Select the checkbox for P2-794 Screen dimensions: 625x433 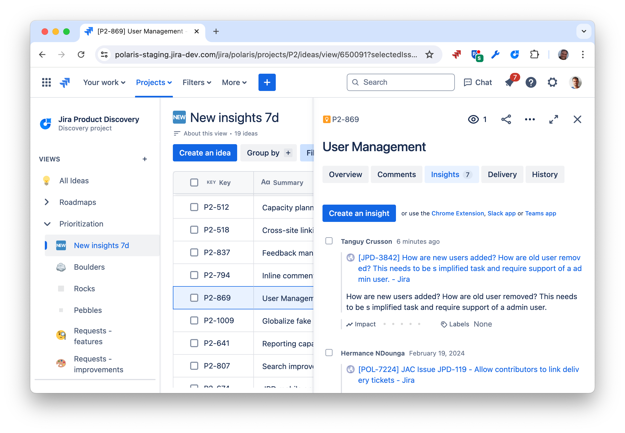point(194,275)
